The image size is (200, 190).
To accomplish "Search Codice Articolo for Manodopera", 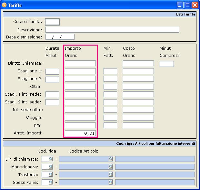I will coord(111,167).
